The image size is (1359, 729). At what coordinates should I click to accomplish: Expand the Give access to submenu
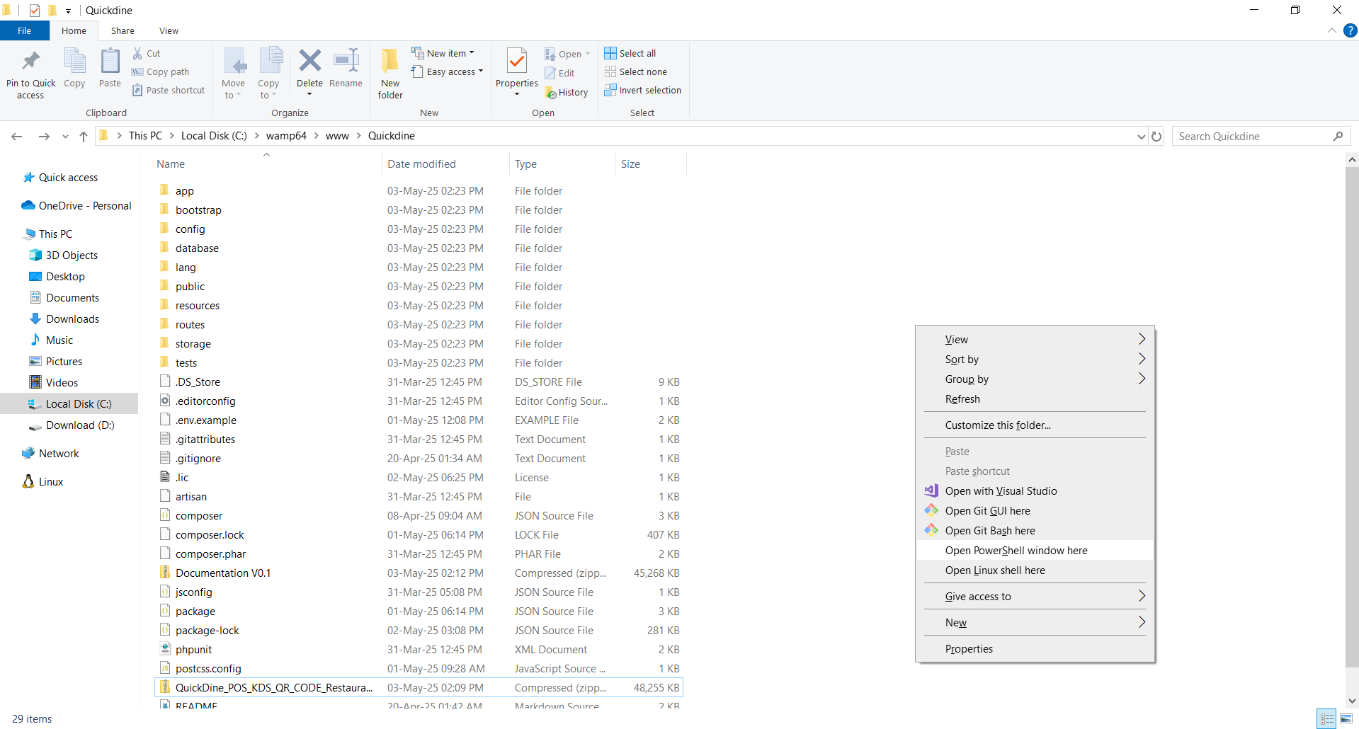pyautogui.click(x=1035, y=596)
